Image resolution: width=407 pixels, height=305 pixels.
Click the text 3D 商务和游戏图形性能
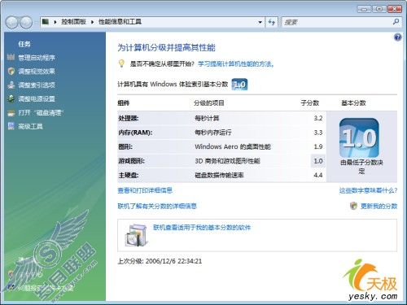pos(227,161)
